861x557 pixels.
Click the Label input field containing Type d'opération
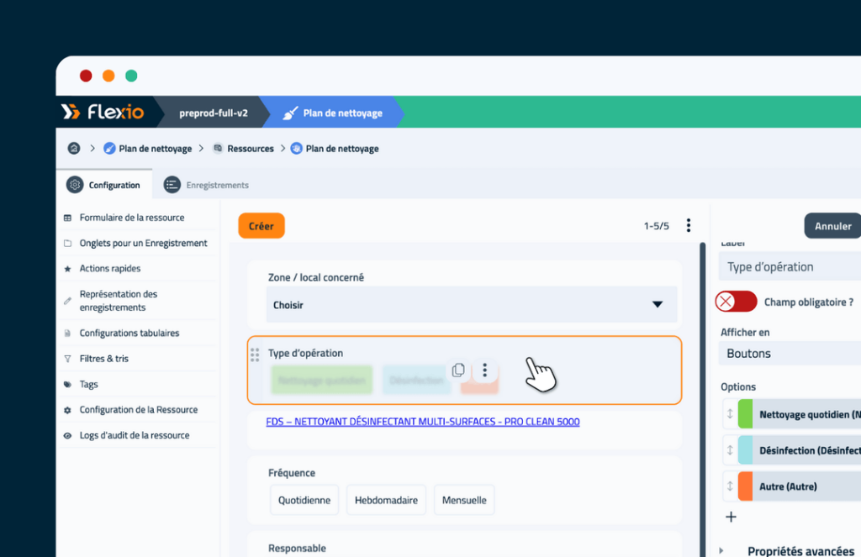pos(790,267)
